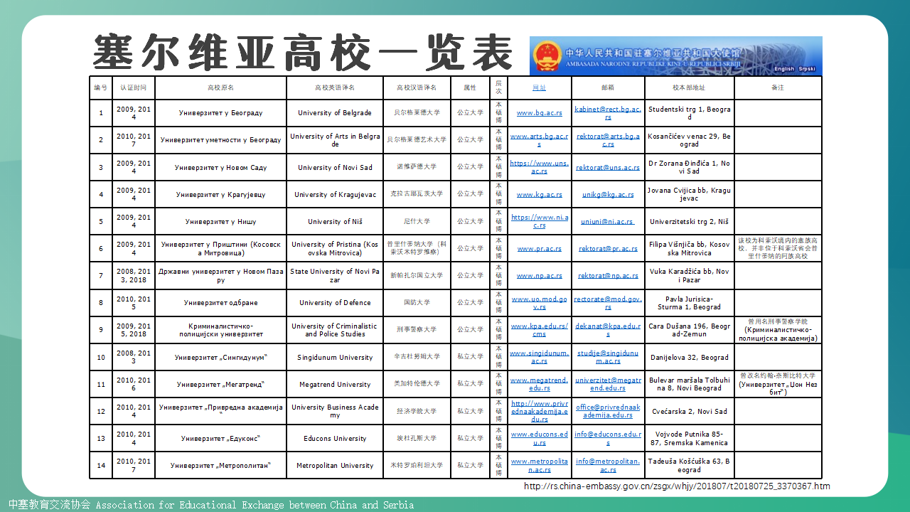This screenshot has height=512, width=910.
Task: Click address Pavla Jurisica-Sturma 1, Beograd
Action: click(690, 303)
